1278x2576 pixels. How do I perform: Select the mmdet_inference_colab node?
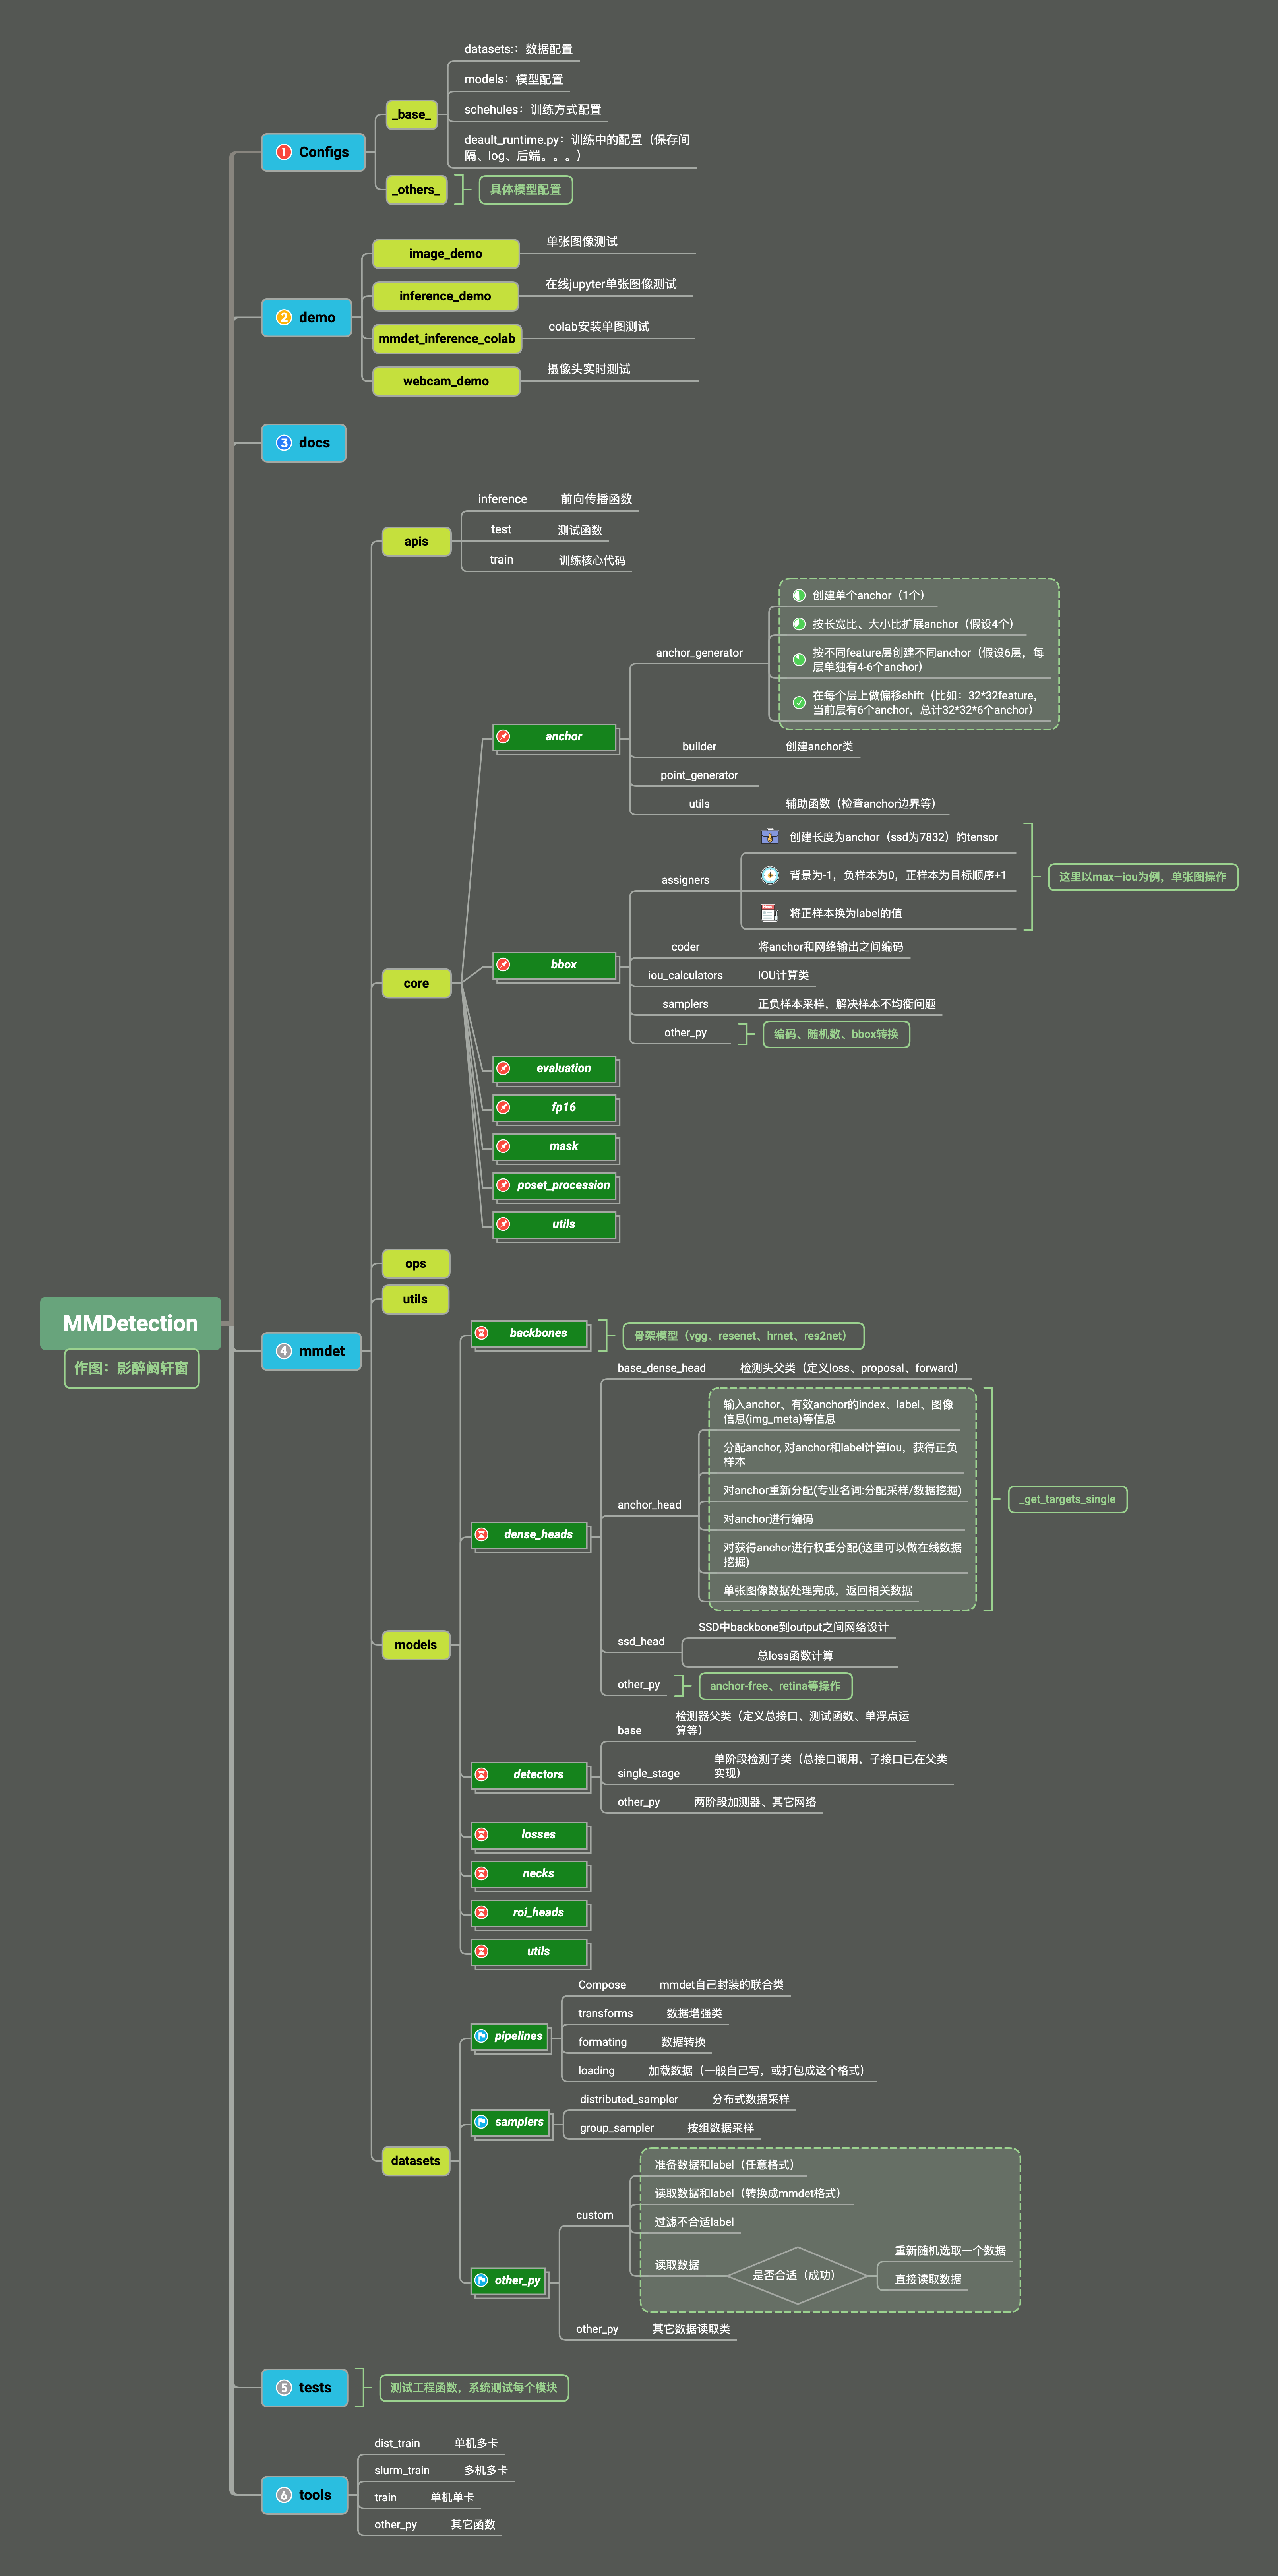coord(447,339)
